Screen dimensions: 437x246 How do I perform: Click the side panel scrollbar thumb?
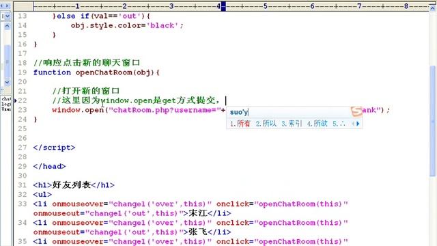pos(7,61)
